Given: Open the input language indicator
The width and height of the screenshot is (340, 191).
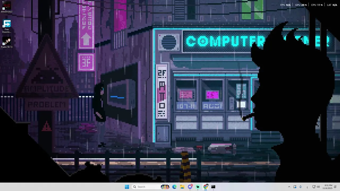Looking at the screenshot, I should click(307, 187).
